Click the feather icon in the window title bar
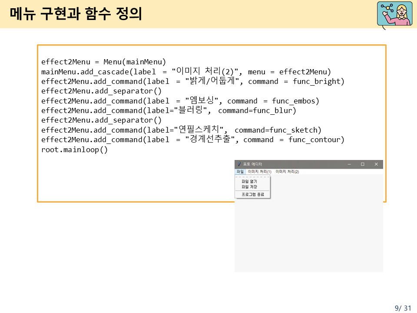417x313 pixels. pyautogui.click(x=239, y=164)
